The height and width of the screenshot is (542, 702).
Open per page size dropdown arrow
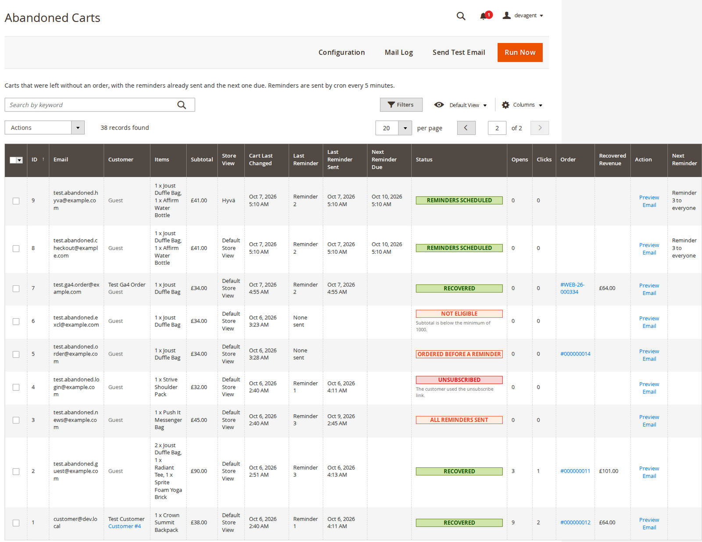pyautogui.click(x=405, y=128)
